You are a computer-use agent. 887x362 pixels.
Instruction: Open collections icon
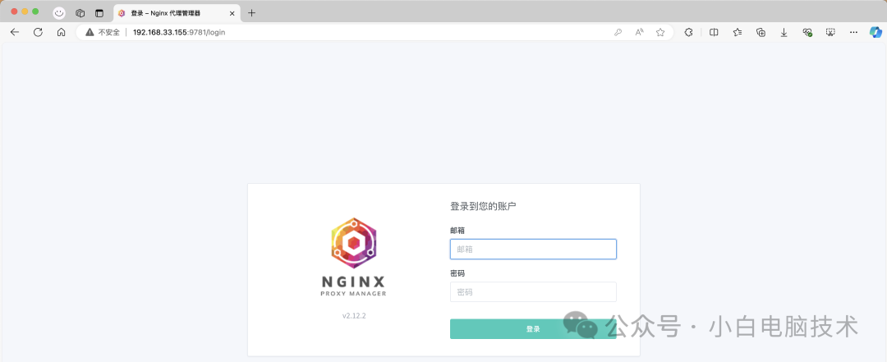[x=761, y=32]
